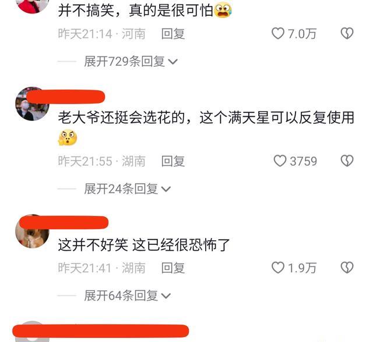This screenshot has height=342, width=373.
Task: Select comment text 这并不好笑 这已经很恐怖了
Action: pos(144,245)
